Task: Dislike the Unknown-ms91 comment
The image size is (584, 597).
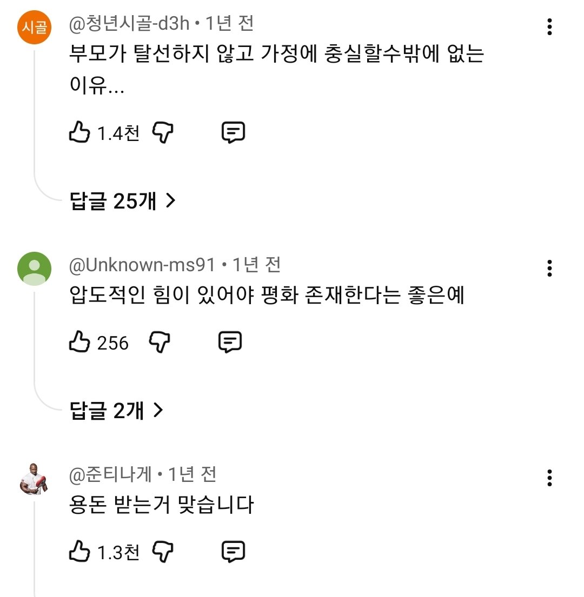Action: (x=159, y=343)
